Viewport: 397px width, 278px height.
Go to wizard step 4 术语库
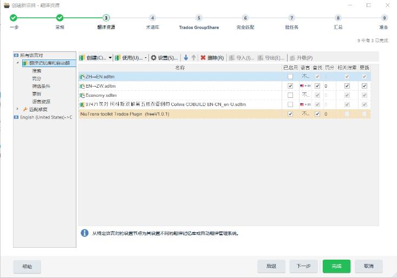pyautogui.click(x=152, y=18)
